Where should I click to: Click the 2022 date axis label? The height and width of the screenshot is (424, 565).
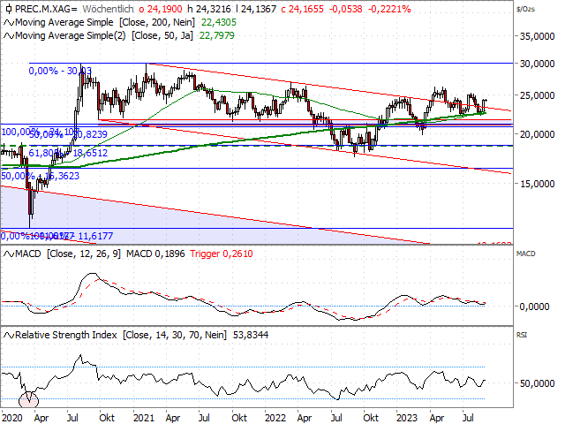(x=275, y=418)
